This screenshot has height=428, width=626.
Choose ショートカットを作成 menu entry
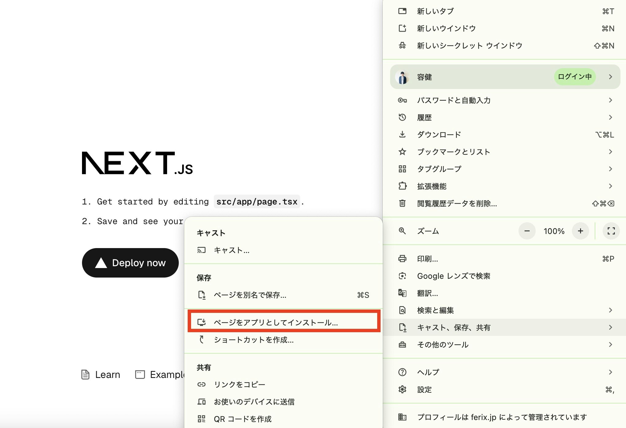[x=253, y=340]
